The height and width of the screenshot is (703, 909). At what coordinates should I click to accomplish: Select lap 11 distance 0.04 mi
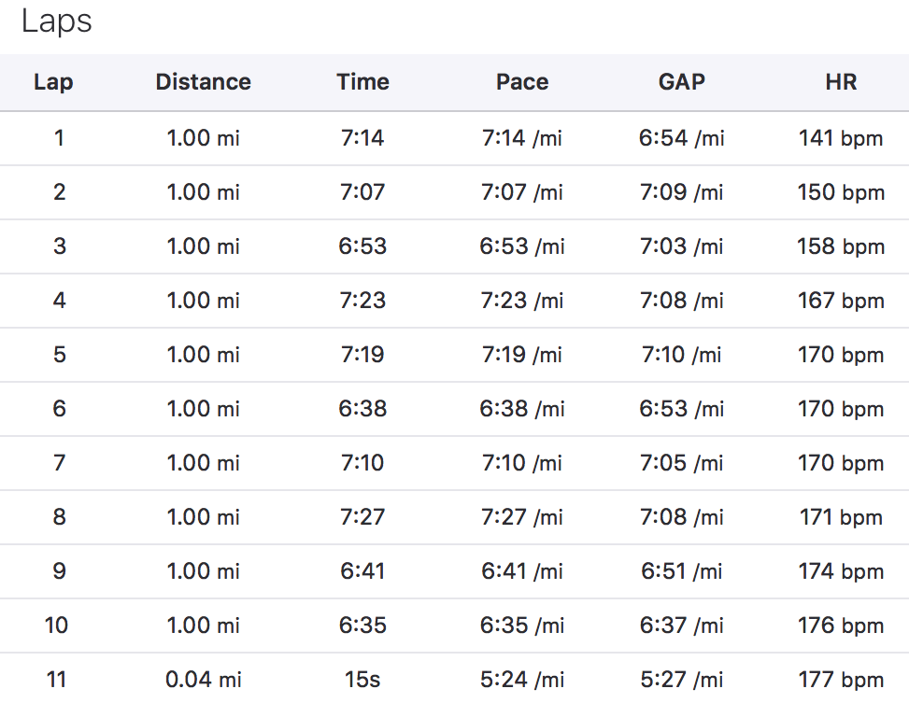pyautogui.click(x=204, y=680)
